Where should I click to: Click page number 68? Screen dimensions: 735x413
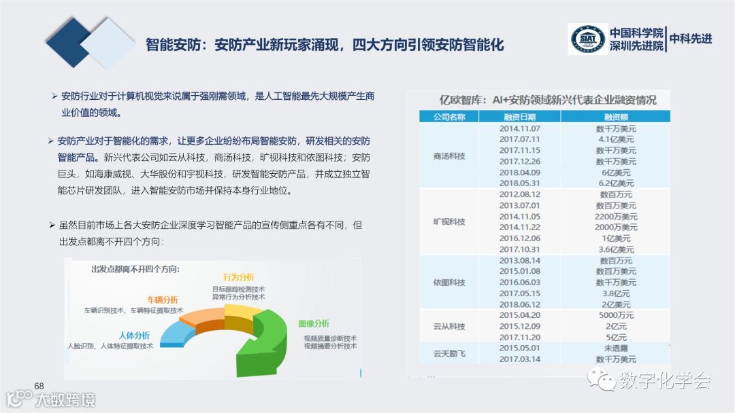pos(39,386)
